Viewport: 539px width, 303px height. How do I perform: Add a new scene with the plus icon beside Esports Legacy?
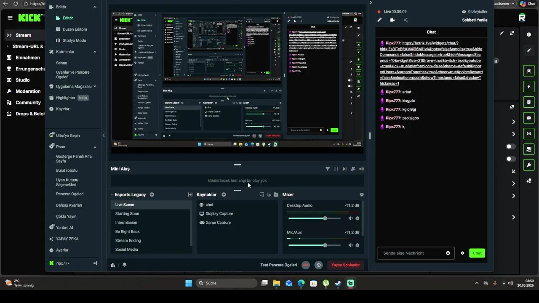point(152,195)
